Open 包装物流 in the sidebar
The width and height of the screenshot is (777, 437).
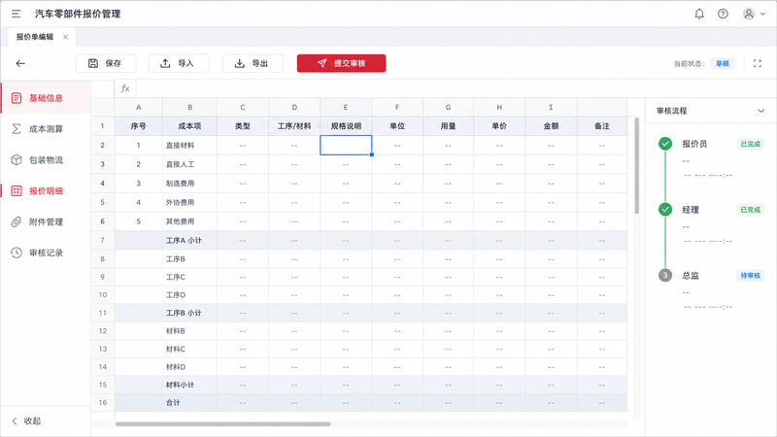46,160
